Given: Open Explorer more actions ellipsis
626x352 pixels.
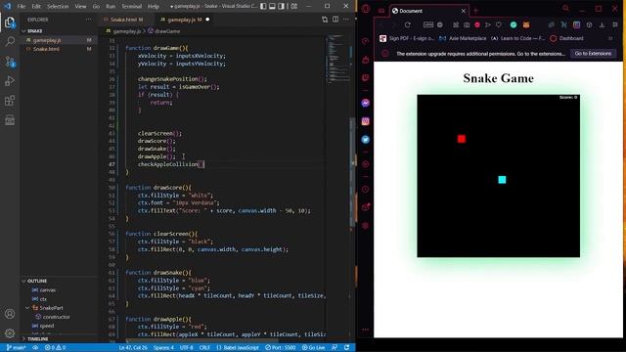Looking at the screenshot, I should click(88, 20).
